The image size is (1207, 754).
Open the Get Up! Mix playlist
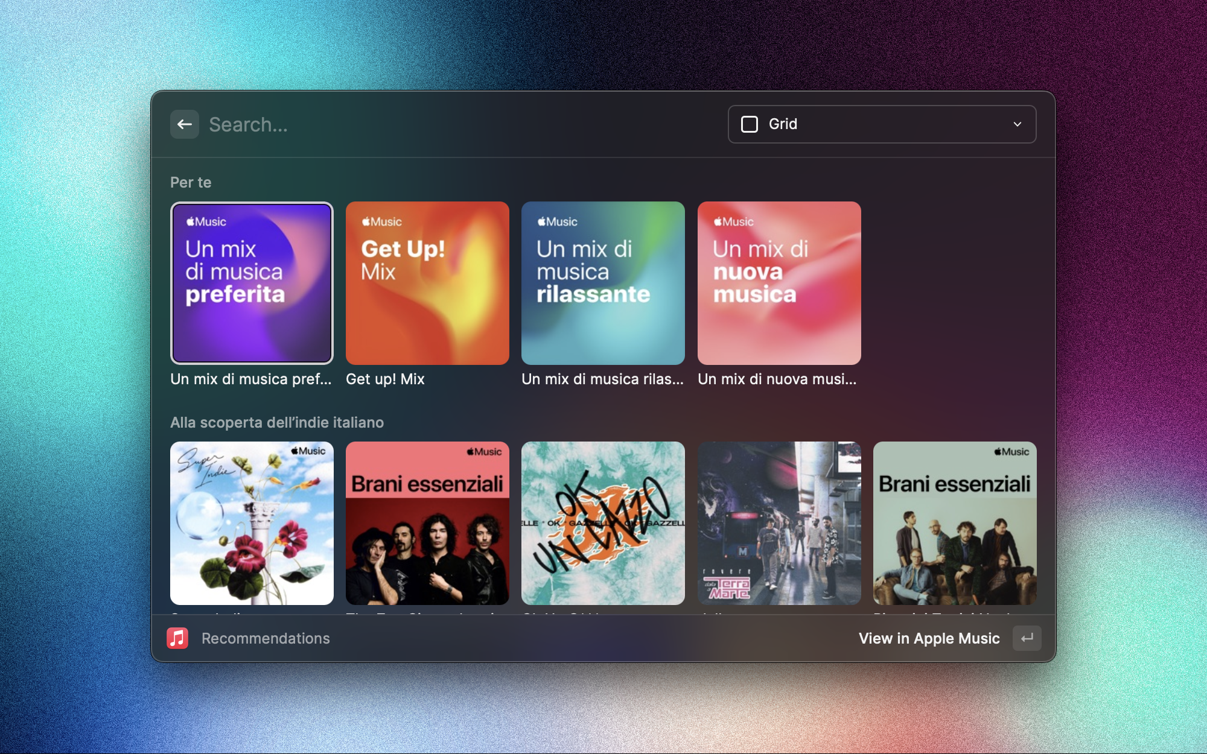tap(427, 283)
